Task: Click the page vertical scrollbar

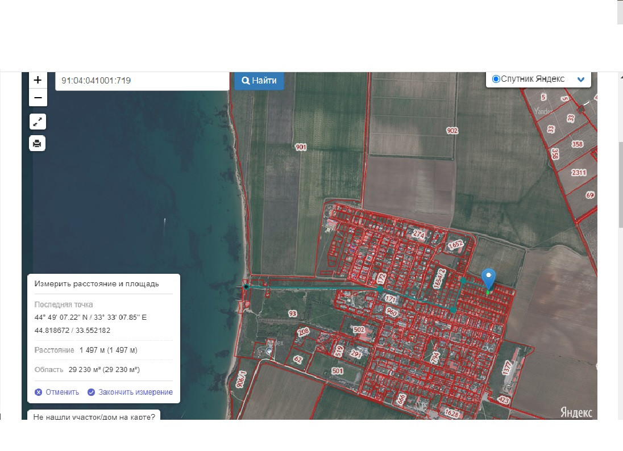Action: point(620,182)
